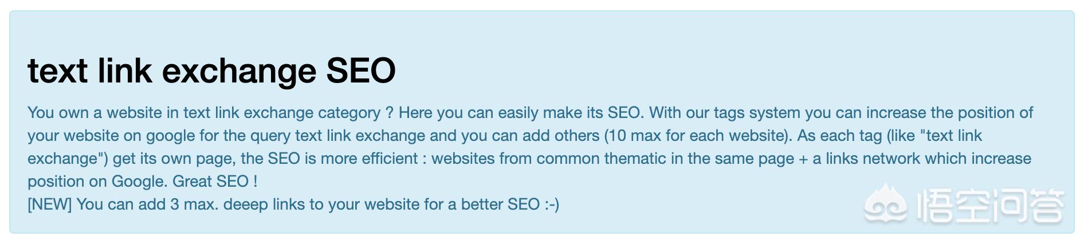This screenshot has height=244, width=1084.
Task: Click the word "SEO" in the heading
Action: (360, 70)
